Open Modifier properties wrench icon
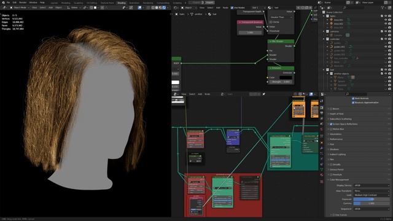Image resolution: width=393 pixels, height=221 pixels. (x=322, y=149)
